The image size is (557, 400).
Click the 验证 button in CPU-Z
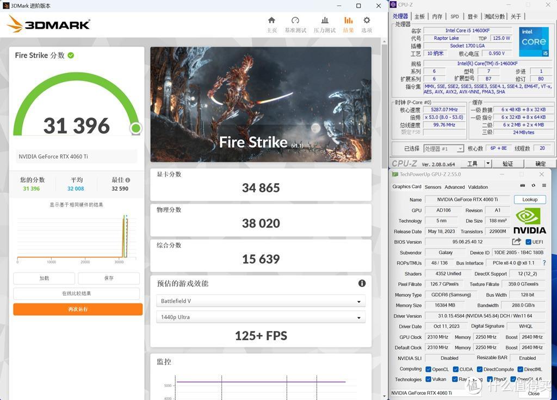(x=508, y=164)
